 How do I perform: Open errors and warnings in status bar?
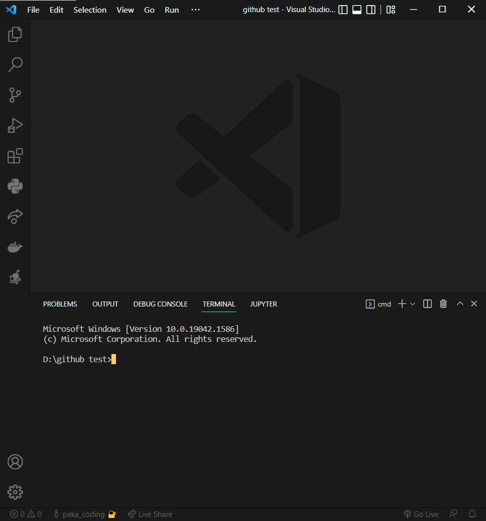tap(26, 514)
